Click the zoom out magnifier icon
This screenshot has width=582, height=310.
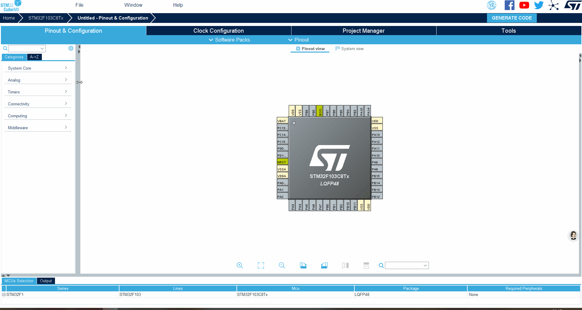[282, 265]
